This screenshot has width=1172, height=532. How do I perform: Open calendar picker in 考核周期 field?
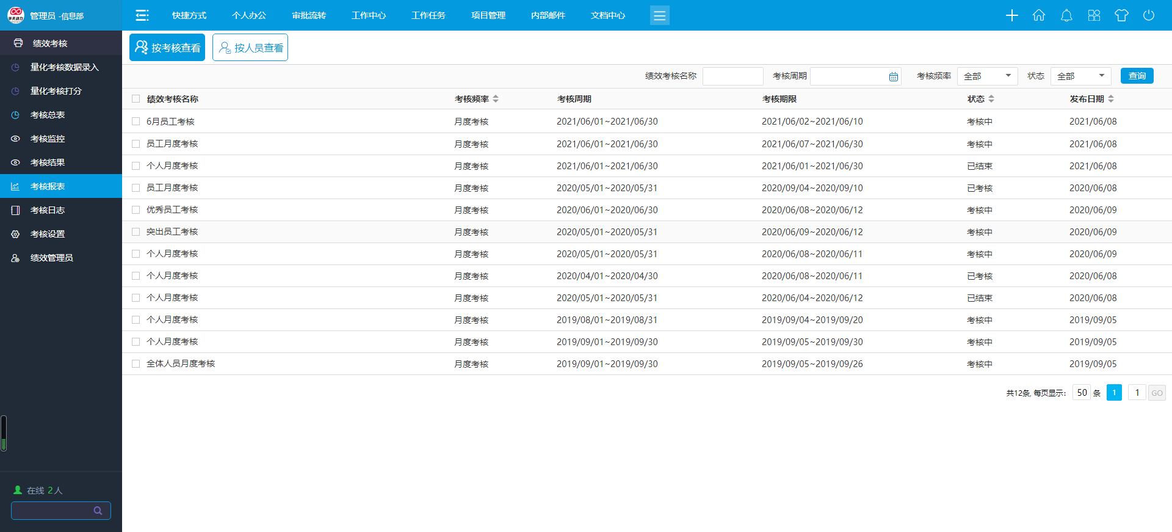(x=894, y=76)
